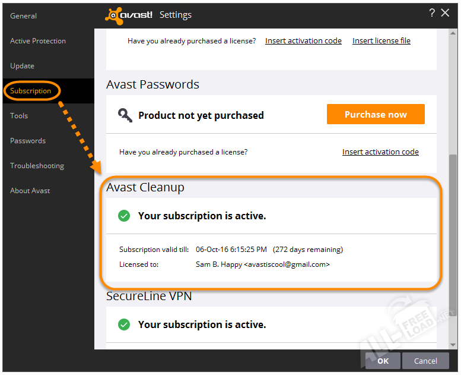Close the Settings window with X
The width and height of the screenshot is (461, 375).
(x=445, y=13)
